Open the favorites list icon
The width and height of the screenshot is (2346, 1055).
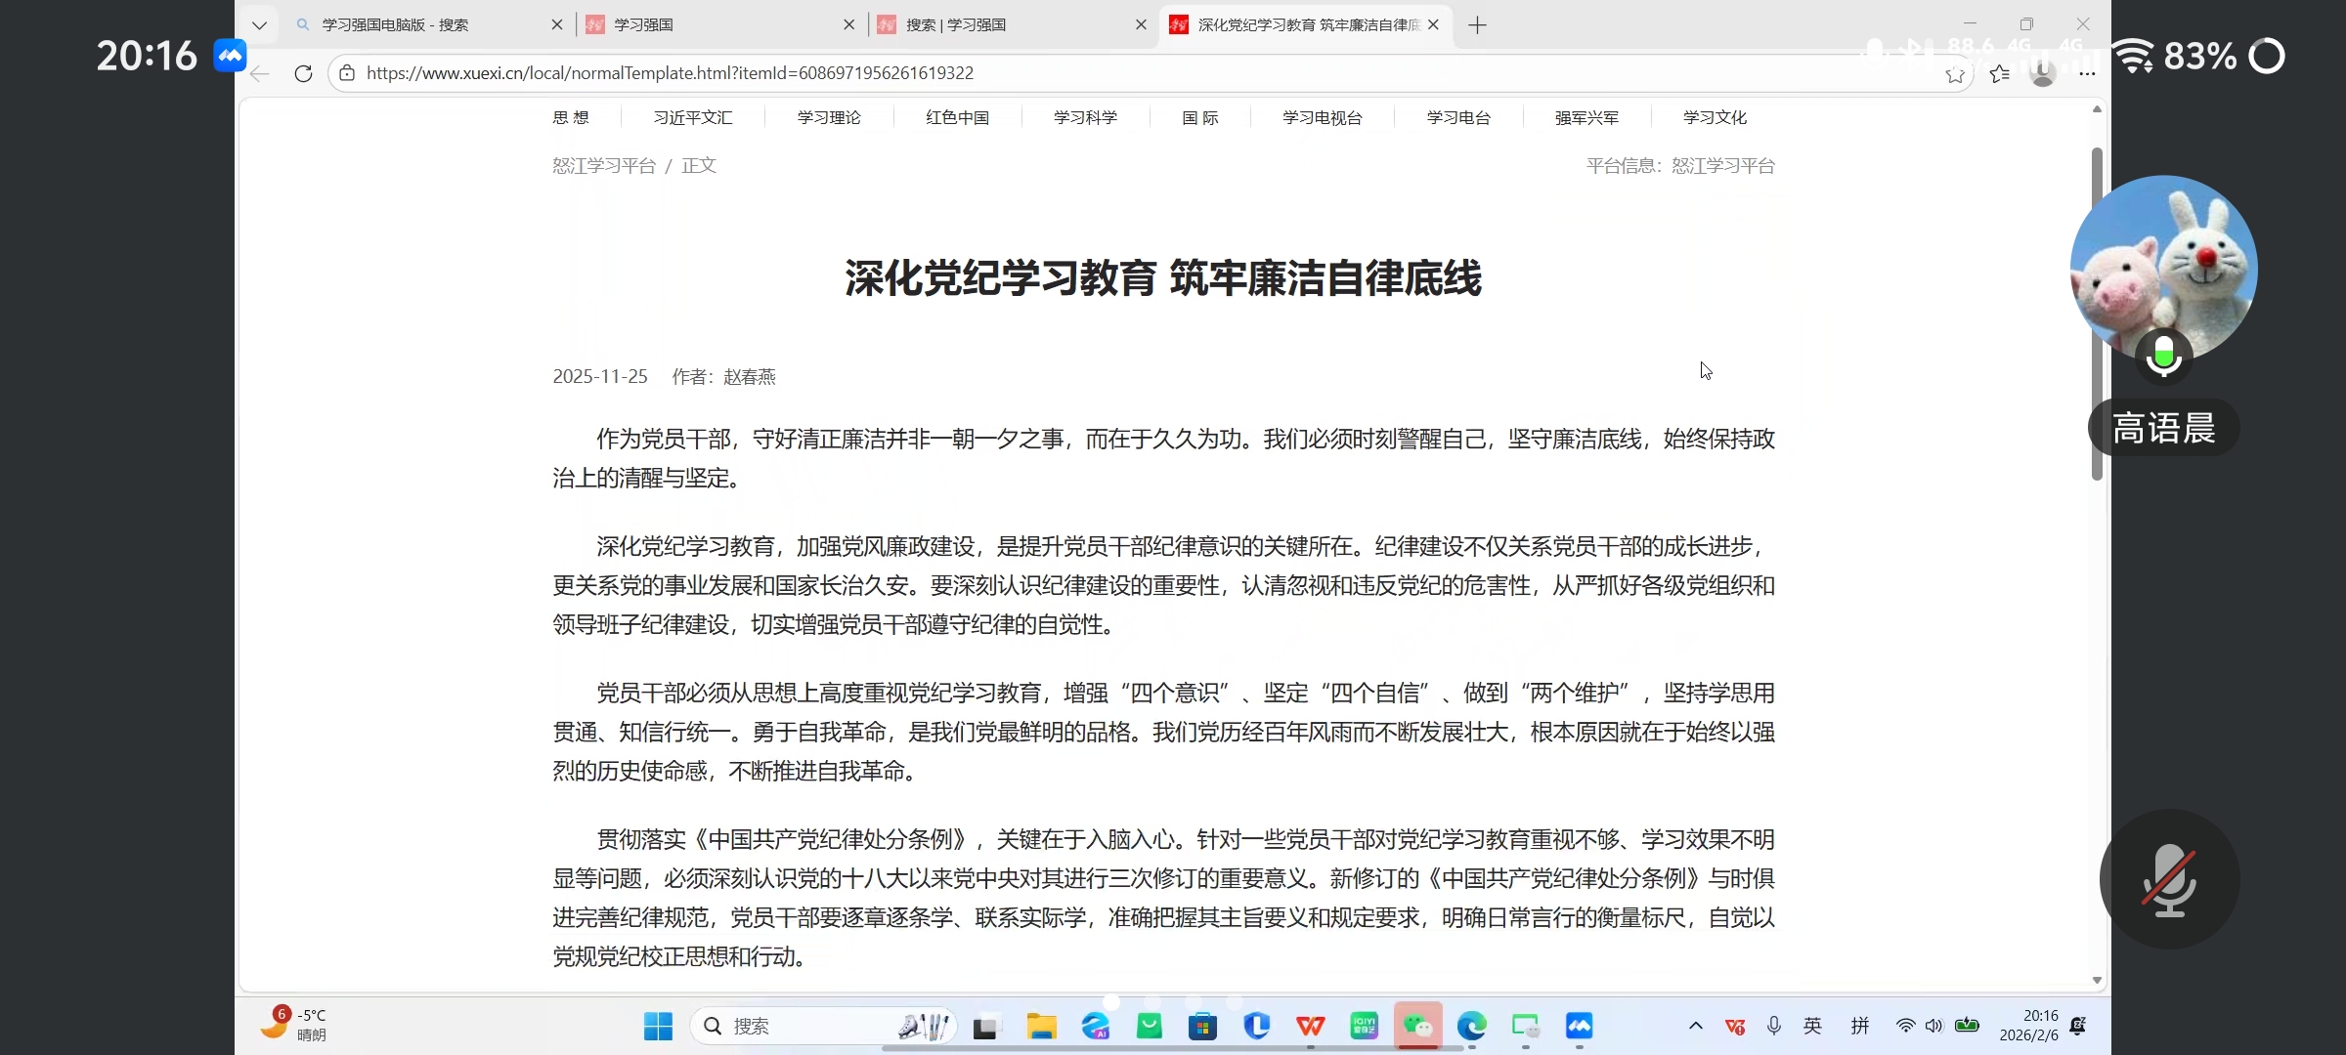coord(1999,73)
